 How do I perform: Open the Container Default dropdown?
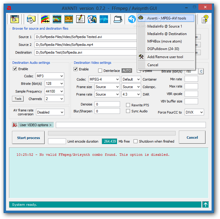coord(131,79)
